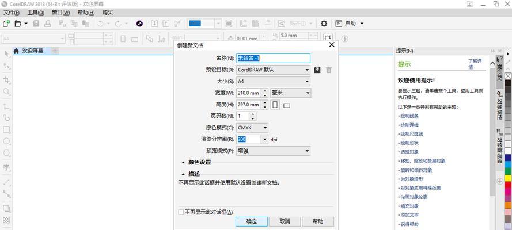The height and width of the screenshot is (230, 512).
Task: Open the 了解详情 link in hints
Action: click(475, 64)
